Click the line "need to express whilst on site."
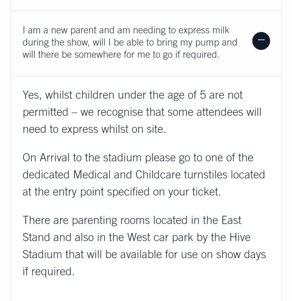 click(x=94, y=129)
